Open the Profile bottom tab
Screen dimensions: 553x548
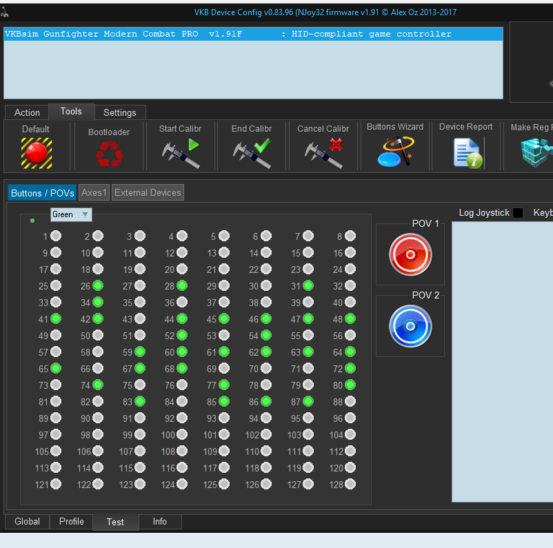(71, 522)
